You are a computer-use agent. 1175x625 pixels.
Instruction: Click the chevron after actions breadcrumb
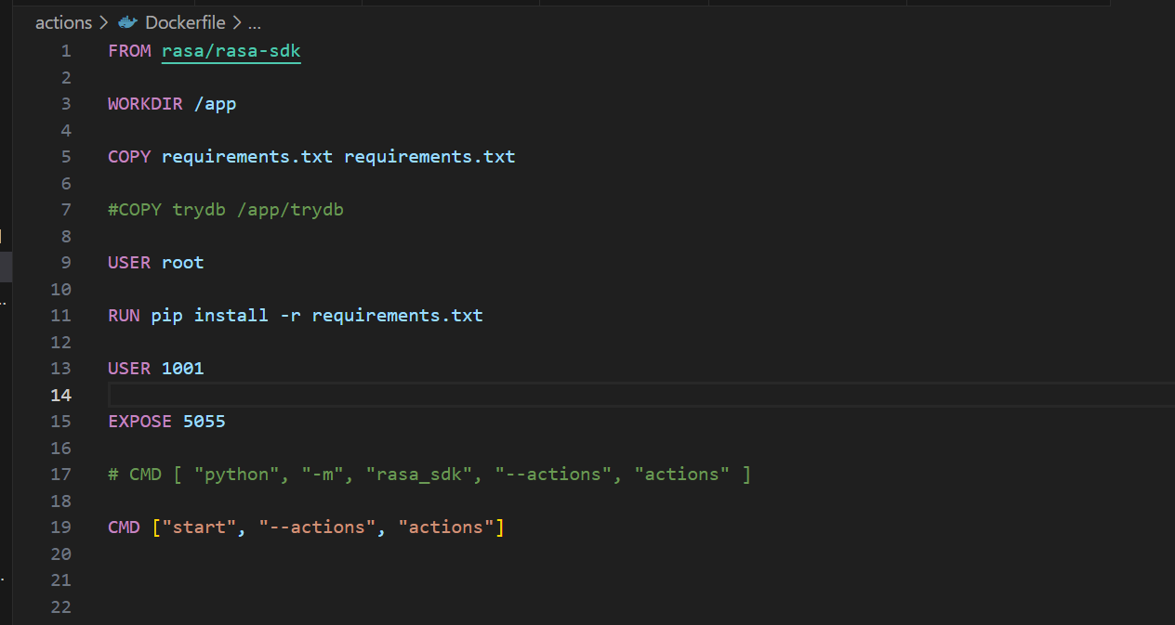coord(102,22)
